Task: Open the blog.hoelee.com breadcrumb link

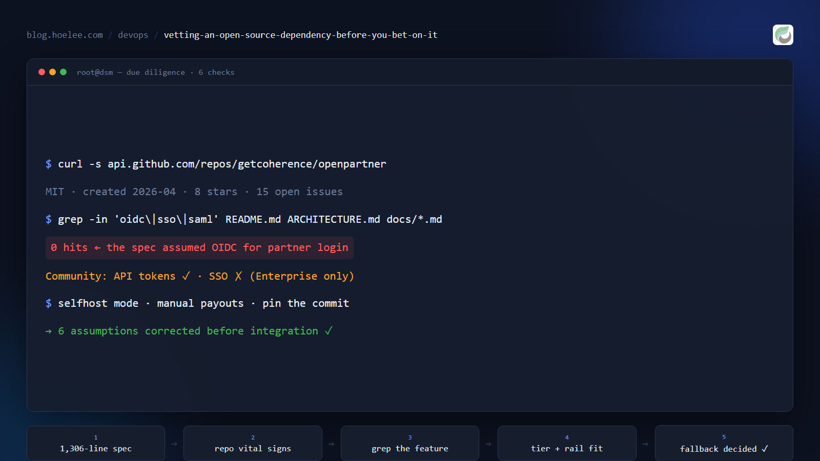Action: point(65,35)
